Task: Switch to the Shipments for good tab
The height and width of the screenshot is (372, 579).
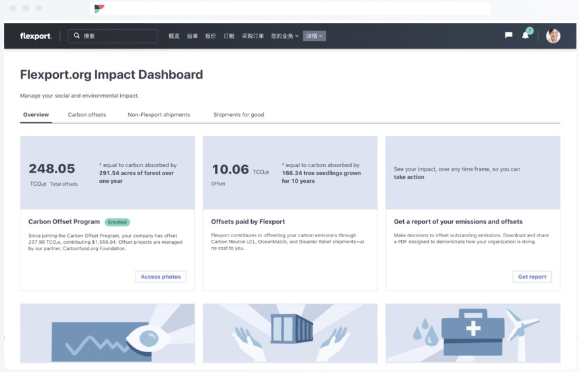Action: [239, 115]
